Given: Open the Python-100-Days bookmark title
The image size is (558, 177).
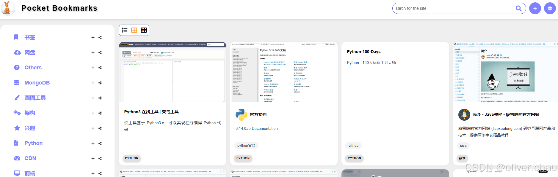Looking at the screenshot, I should [x=363, y=52].
